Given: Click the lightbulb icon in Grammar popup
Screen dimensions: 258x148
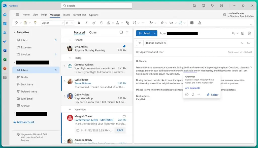Looking at the screenshot, I should click(193, 95).
